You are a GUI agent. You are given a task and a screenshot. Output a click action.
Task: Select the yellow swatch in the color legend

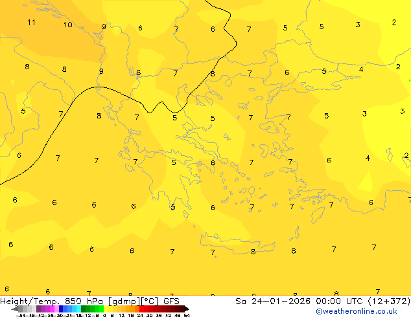click(106, 309)
